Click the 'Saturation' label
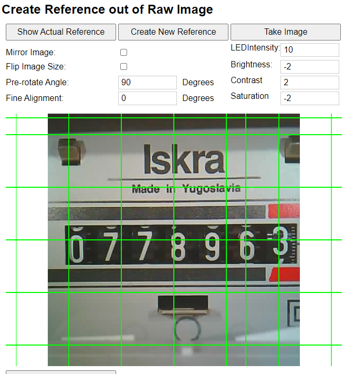Screen dimensions: 344x374 pyautogui.click(x=249, y=96)
